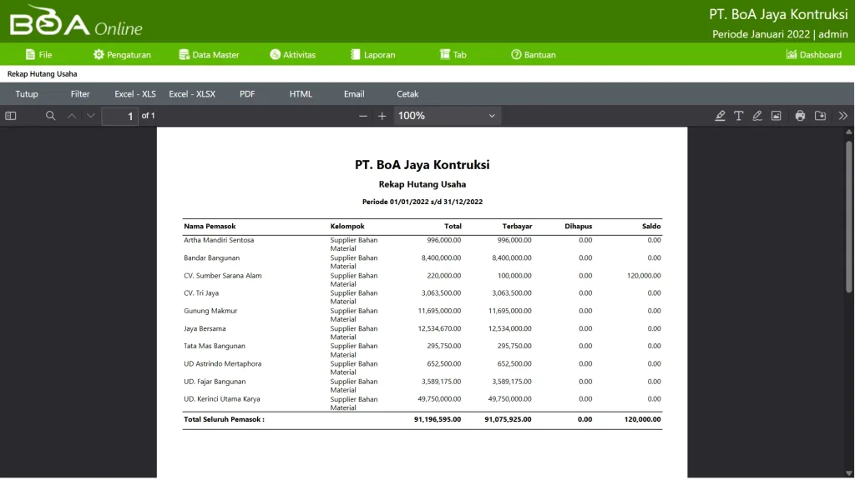The height and width of the screenshot is (480, 855).
Task: Click the Excel - XLSX export button
Action: [192, 94]
